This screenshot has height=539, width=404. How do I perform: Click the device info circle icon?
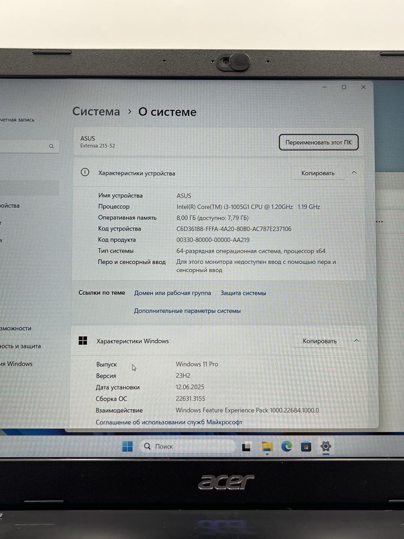[85, 172]
